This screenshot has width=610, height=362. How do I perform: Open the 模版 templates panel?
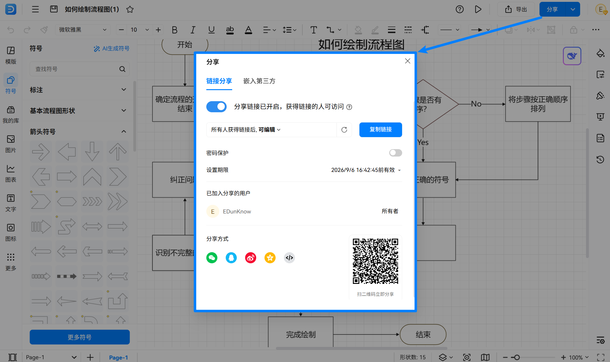(x=11, y=55)
